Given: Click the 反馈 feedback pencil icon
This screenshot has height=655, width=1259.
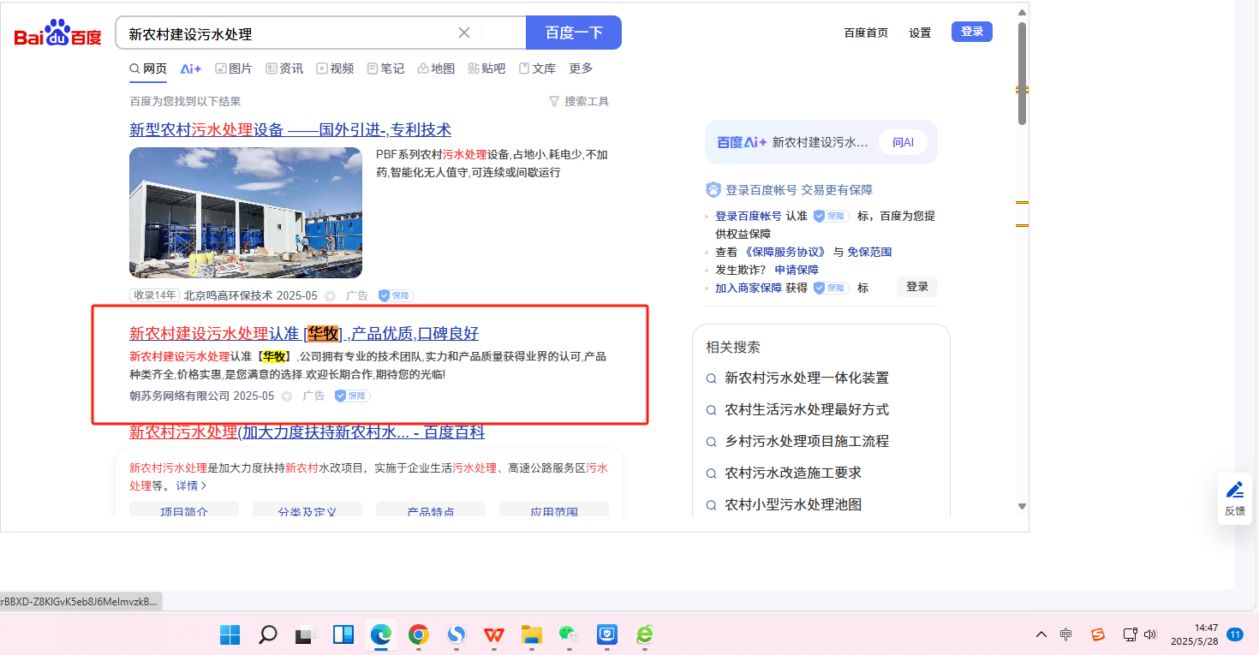Looking at the screenshot, I should 1234,490.
